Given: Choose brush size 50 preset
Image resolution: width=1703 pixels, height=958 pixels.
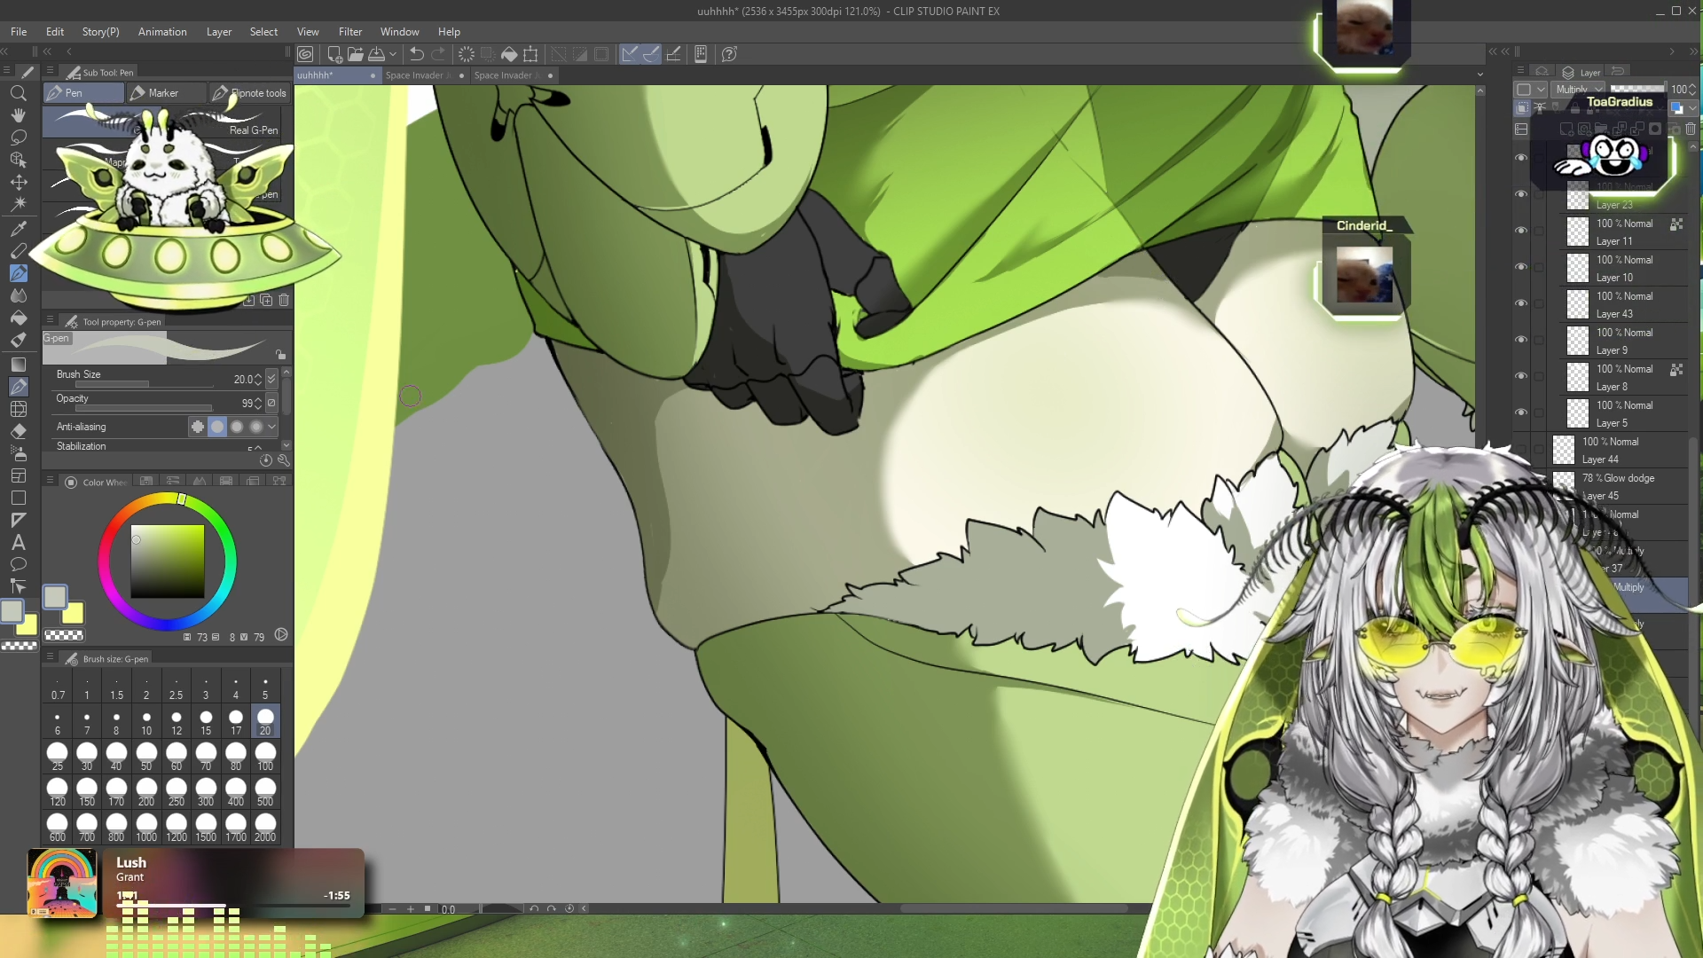Looking at the screenshot, I should (x=146, y=757).
